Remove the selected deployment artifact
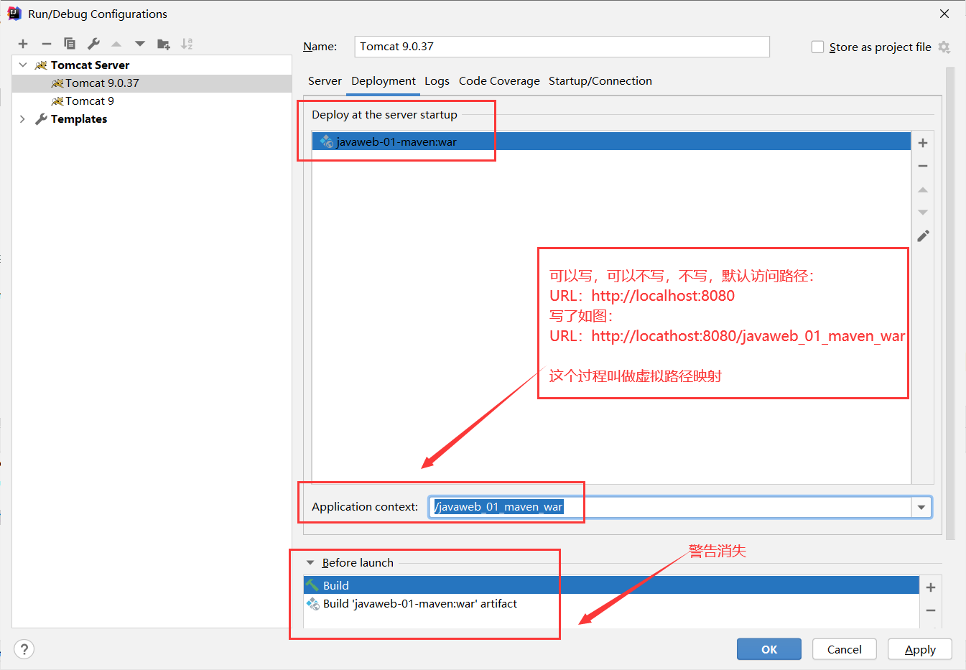Viewport: 966px width, 670px height. click(x=923, y=166)
